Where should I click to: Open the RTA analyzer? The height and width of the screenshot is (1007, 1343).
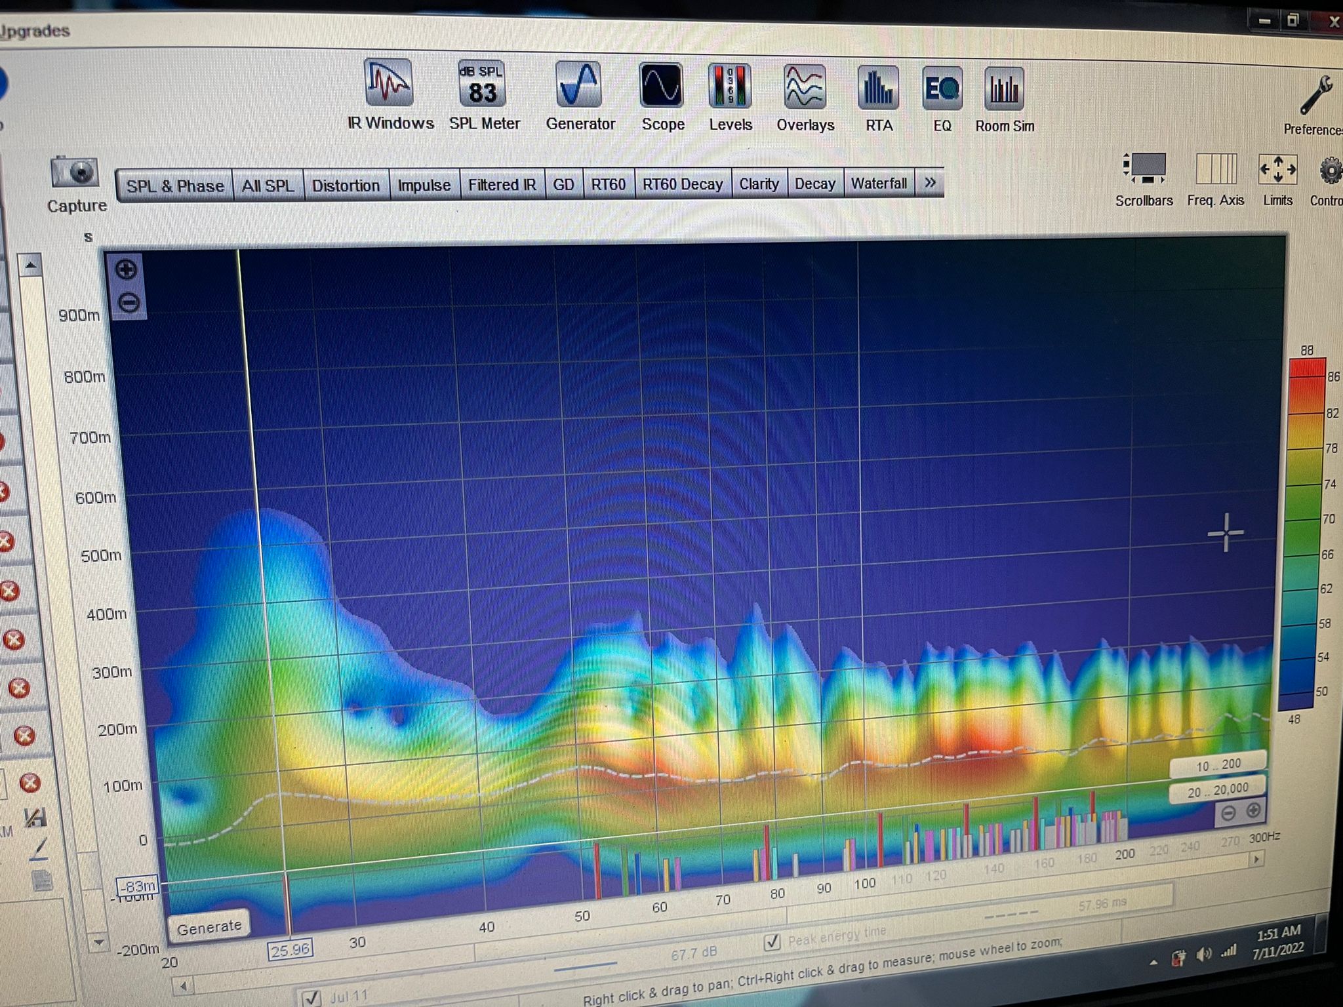(x=878, y=89)
